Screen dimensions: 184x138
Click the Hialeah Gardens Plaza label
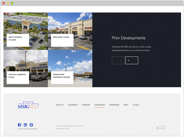tap(18, 78)
